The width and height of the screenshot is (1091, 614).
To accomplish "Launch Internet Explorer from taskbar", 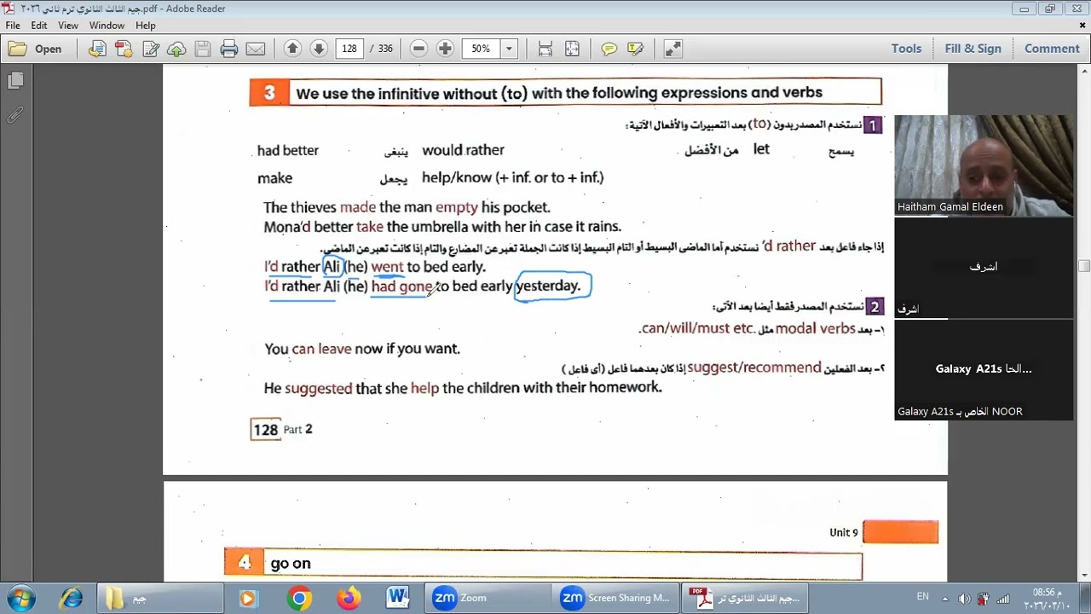I will pyautogui.click(x=72, y=598).
